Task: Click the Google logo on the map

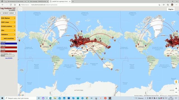Action: coord(21,95)
